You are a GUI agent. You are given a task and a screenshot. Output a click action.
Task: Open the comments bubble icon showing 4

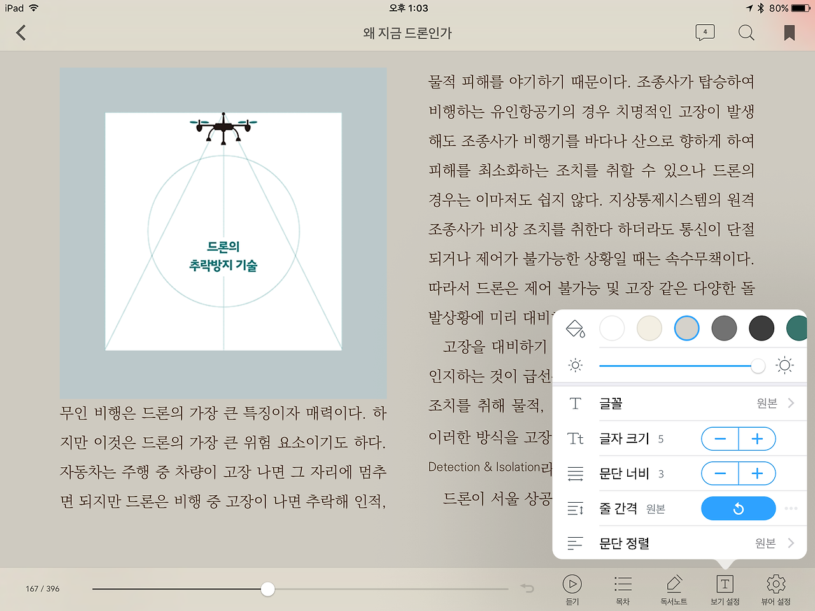pos(705,32)
